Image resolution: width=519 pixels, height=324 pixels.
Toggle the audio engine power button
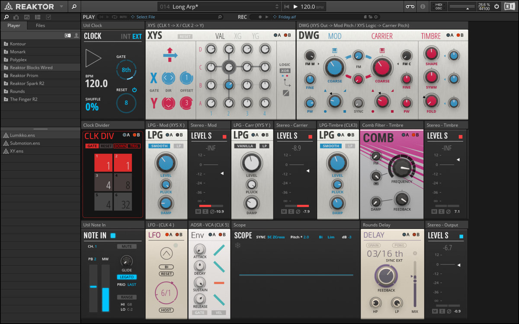(497, 6)
